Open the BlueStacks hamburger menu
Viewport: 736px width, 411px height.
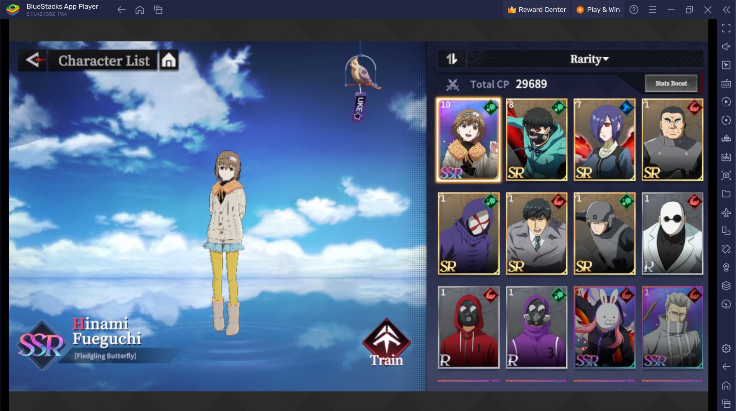[x=652, y=10]
